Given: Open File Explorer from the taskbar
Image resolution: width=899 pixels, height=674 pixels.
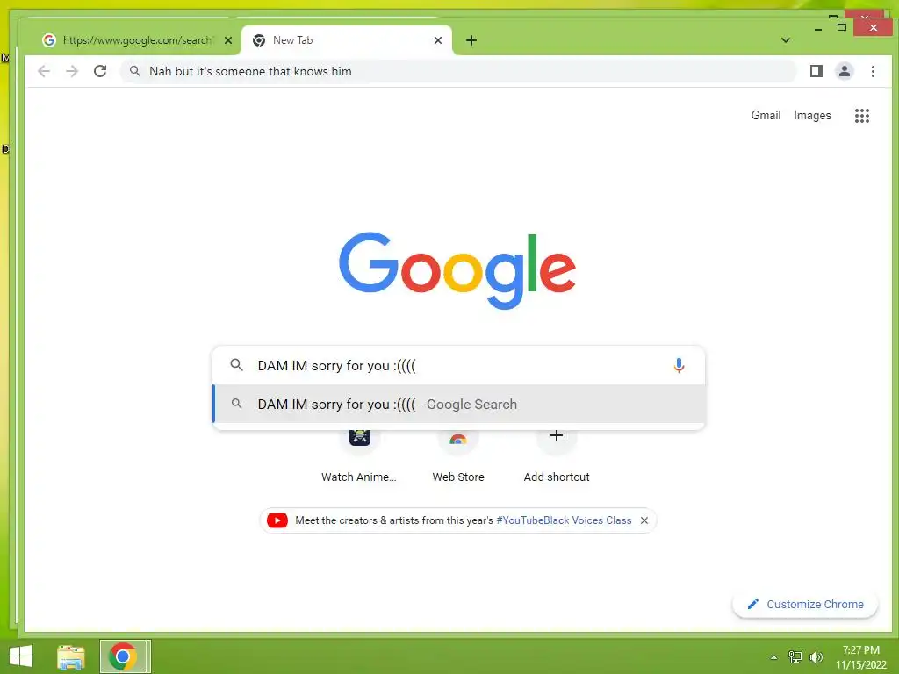Looking at the screenshot, I should pyautogui.click(x=71, y=656).
